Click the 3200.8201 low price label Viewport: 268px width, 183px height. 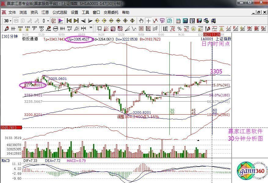tap(142, 113)
